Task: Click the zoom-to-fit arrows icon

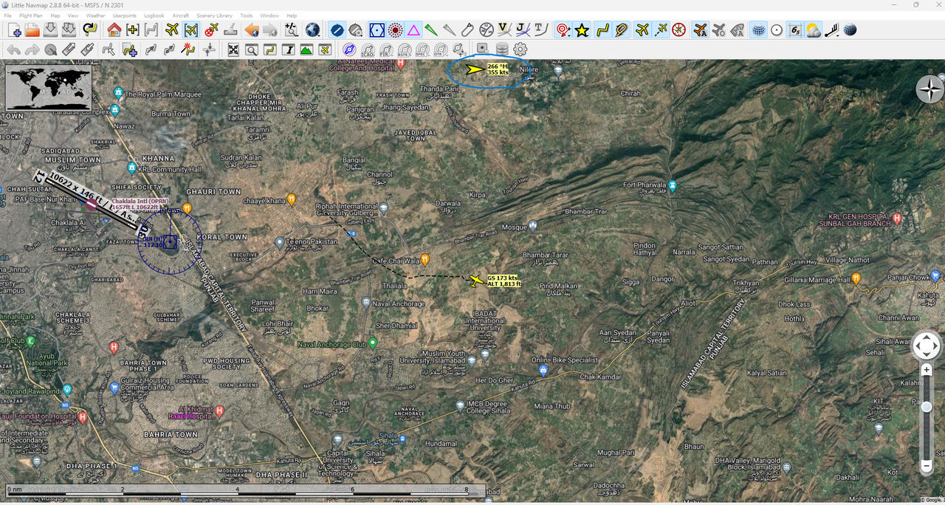Action: [x=233, y=49]
